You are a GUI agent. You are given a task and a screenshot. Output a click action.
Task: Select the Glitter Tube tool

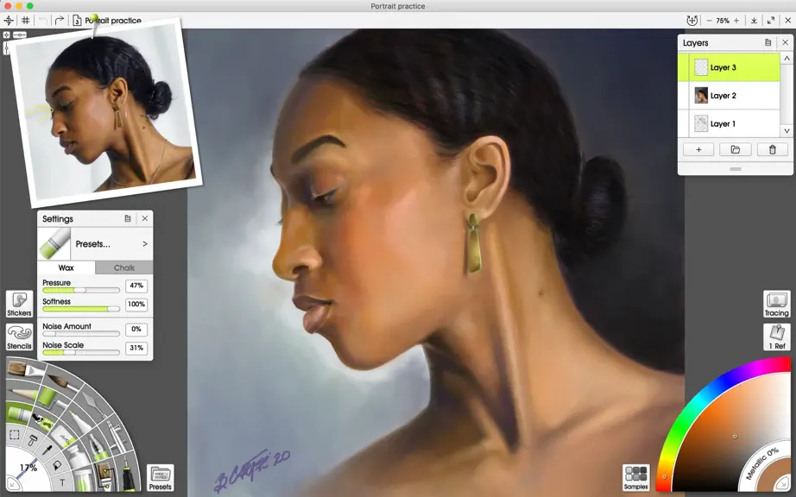pos(83,479)
